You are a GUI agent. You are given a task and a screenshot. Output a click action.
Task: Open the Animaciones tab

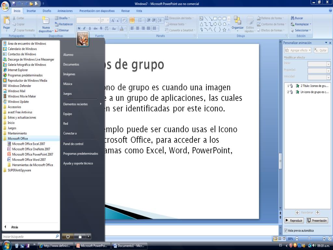65,11
